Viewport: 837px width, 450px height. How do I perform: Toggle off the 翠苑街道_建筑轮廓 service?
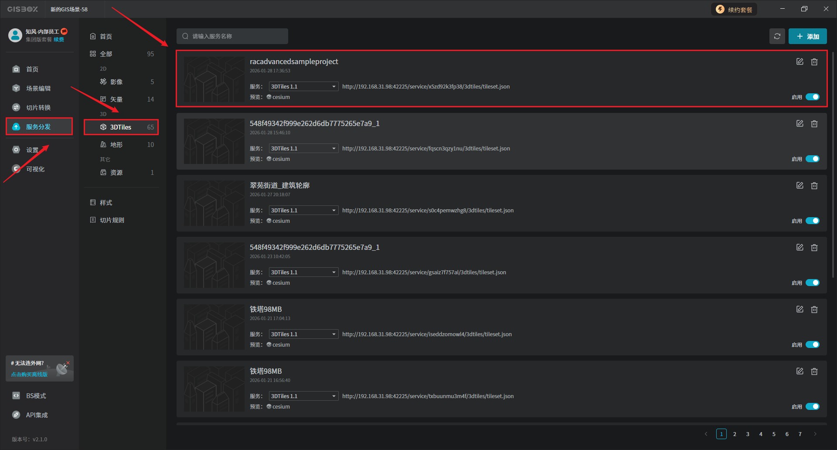click(812, 221)
